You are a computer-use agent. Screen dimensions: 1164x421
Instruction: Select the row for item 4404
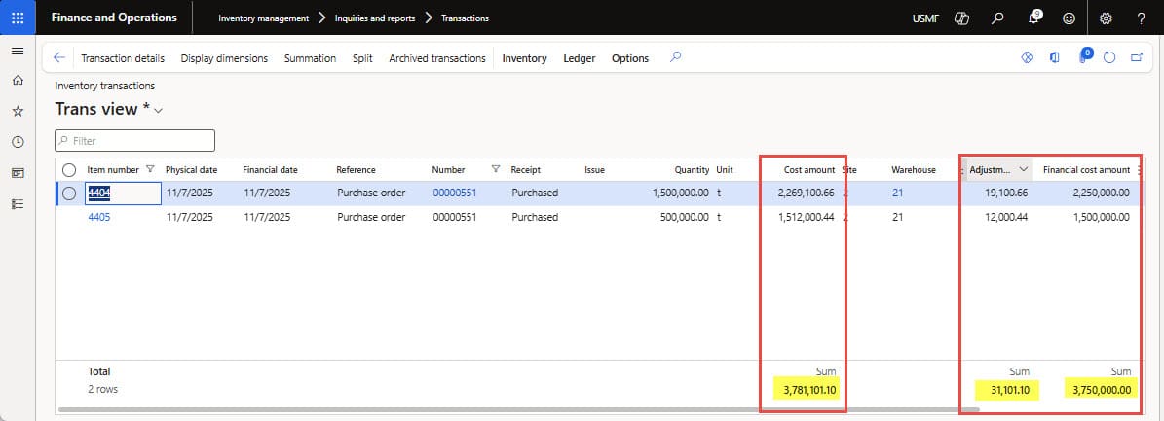pos(69,193)
